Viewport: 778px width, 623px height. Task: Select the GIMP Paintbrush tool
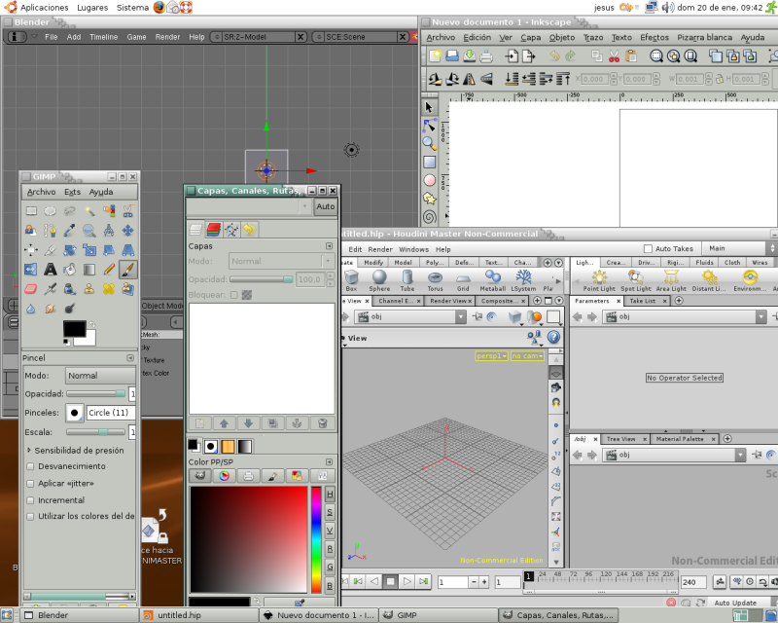click(x=128, y=270)
